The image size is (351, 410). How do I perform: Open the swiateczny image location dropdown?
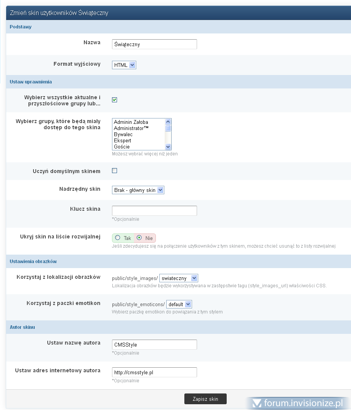click(179, 278)
